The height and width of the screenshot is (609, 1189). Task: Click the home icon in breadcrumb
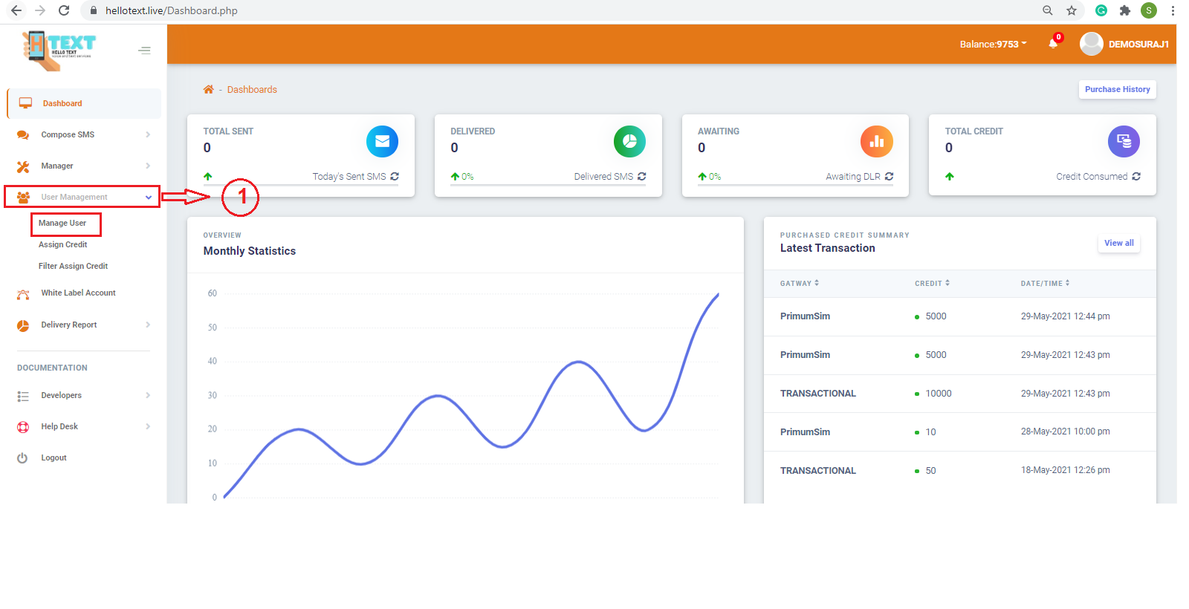[x=209, y=90]
